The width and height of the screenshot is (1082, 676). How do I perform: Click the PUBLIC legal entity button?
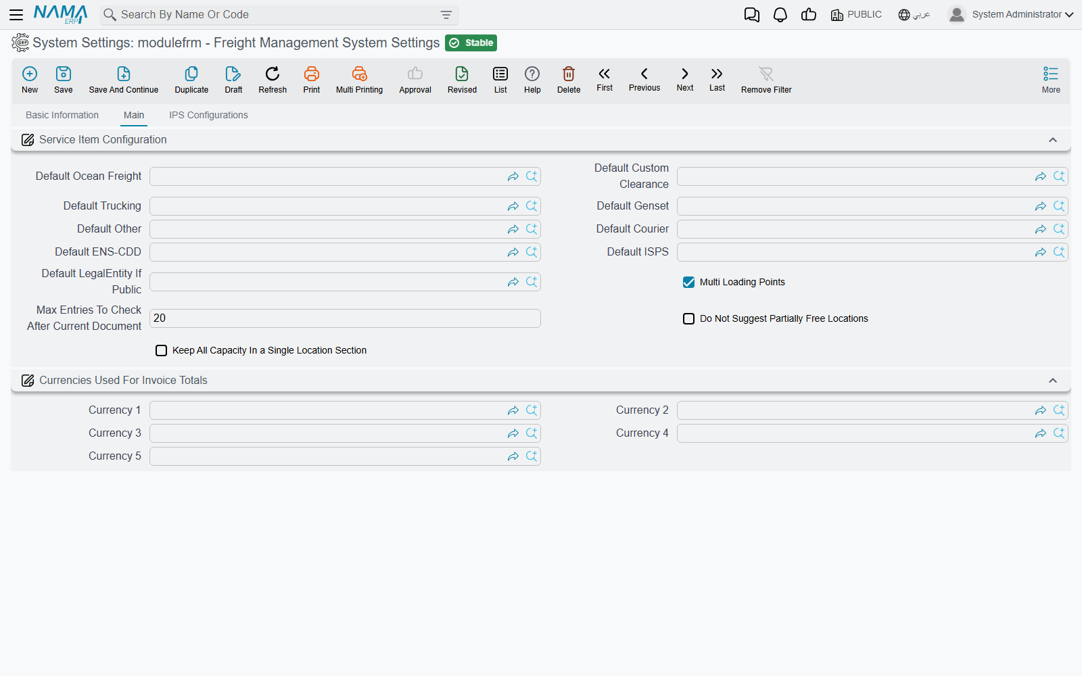pyautogui.click(x=856, y=15)
